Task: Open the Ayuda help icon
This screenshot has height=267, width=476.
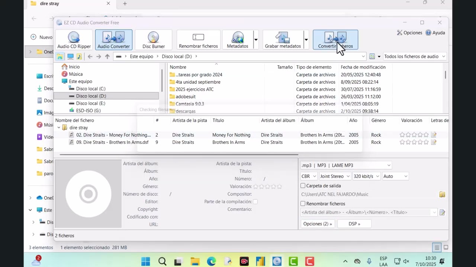Action: tap(435, 33)
